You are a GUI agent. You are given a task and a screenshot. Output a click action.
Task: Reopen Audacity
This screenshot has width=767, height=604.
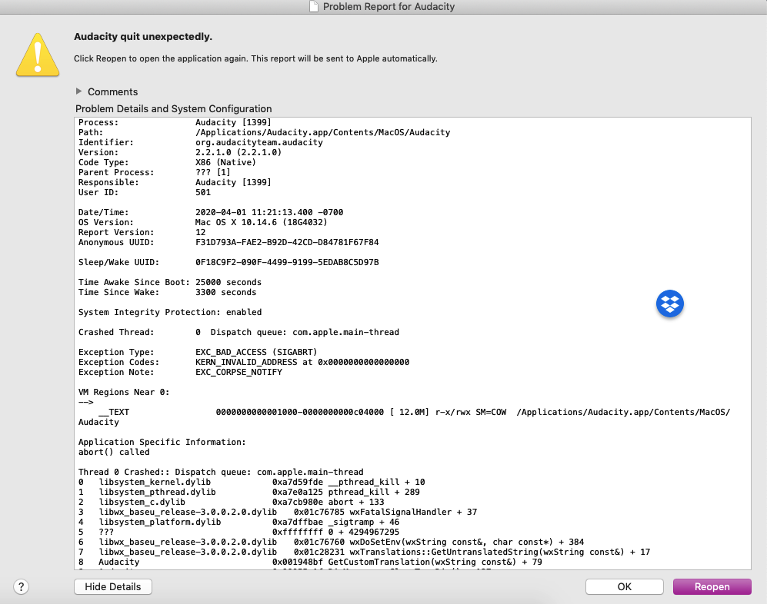(x=712, y=586)
